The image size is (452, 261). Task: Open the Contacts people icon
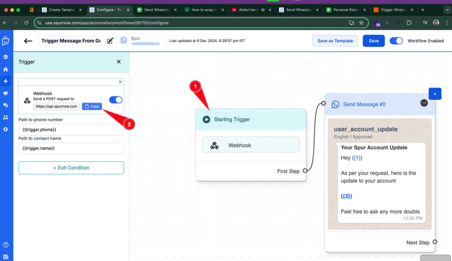(5, 117)
